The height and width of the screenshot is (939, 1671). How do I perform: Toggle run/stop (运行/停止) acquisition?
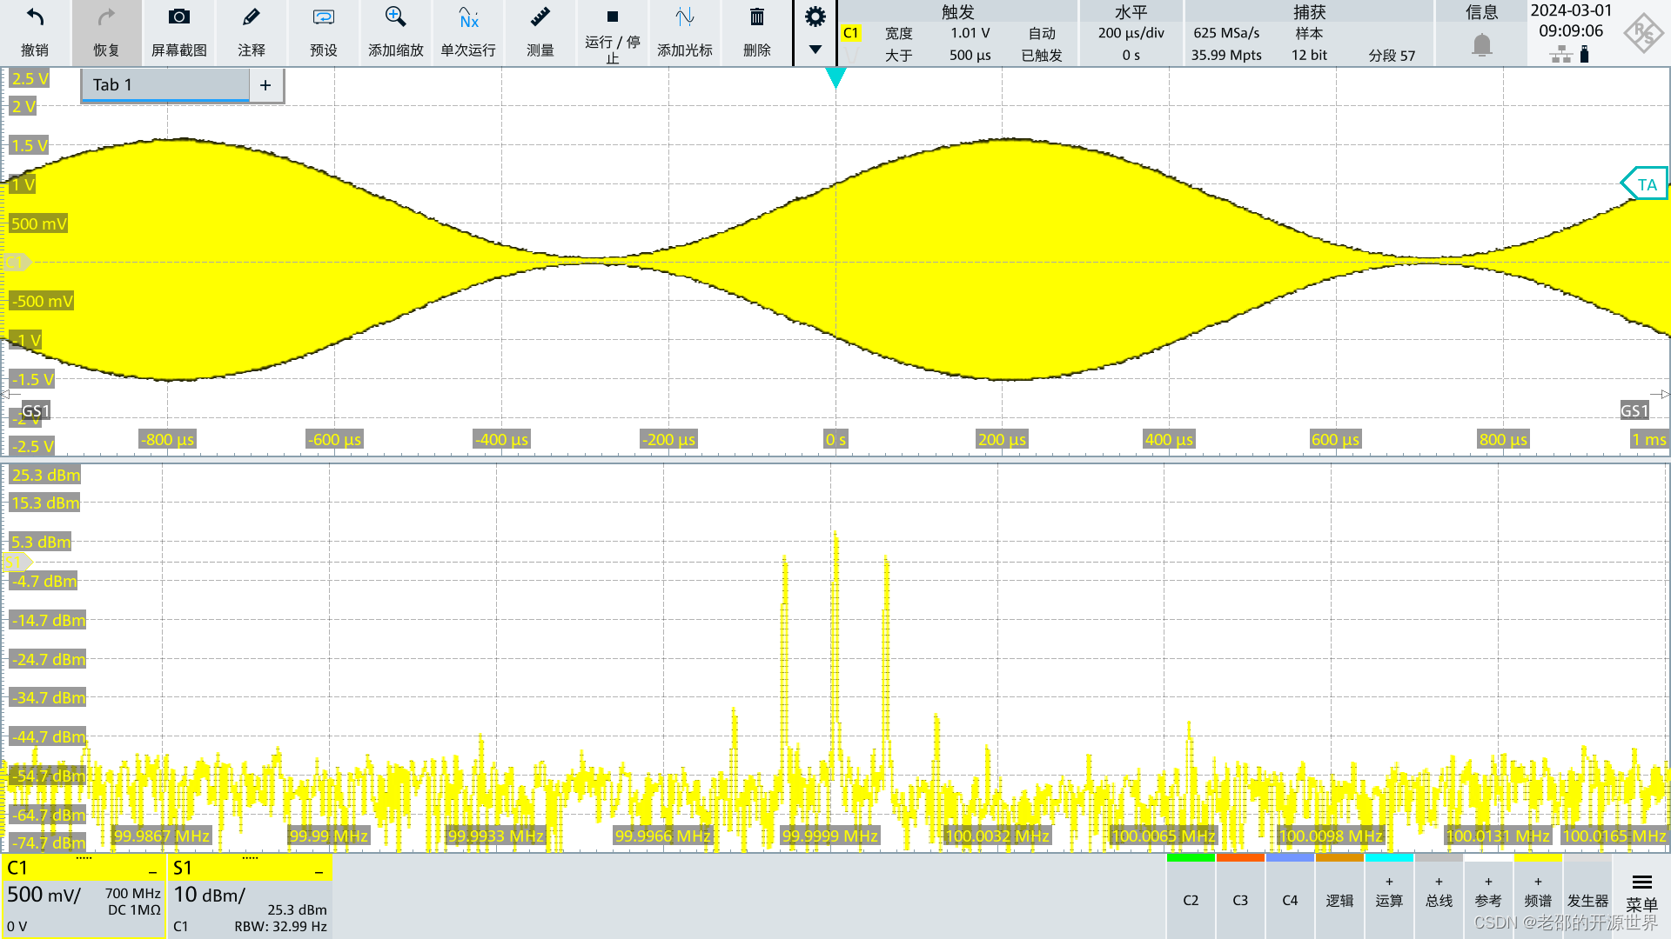612,19
